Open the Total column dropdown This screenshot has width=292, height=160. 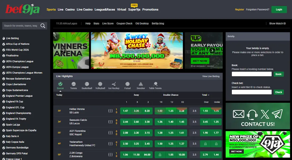[x=206, y=95]
